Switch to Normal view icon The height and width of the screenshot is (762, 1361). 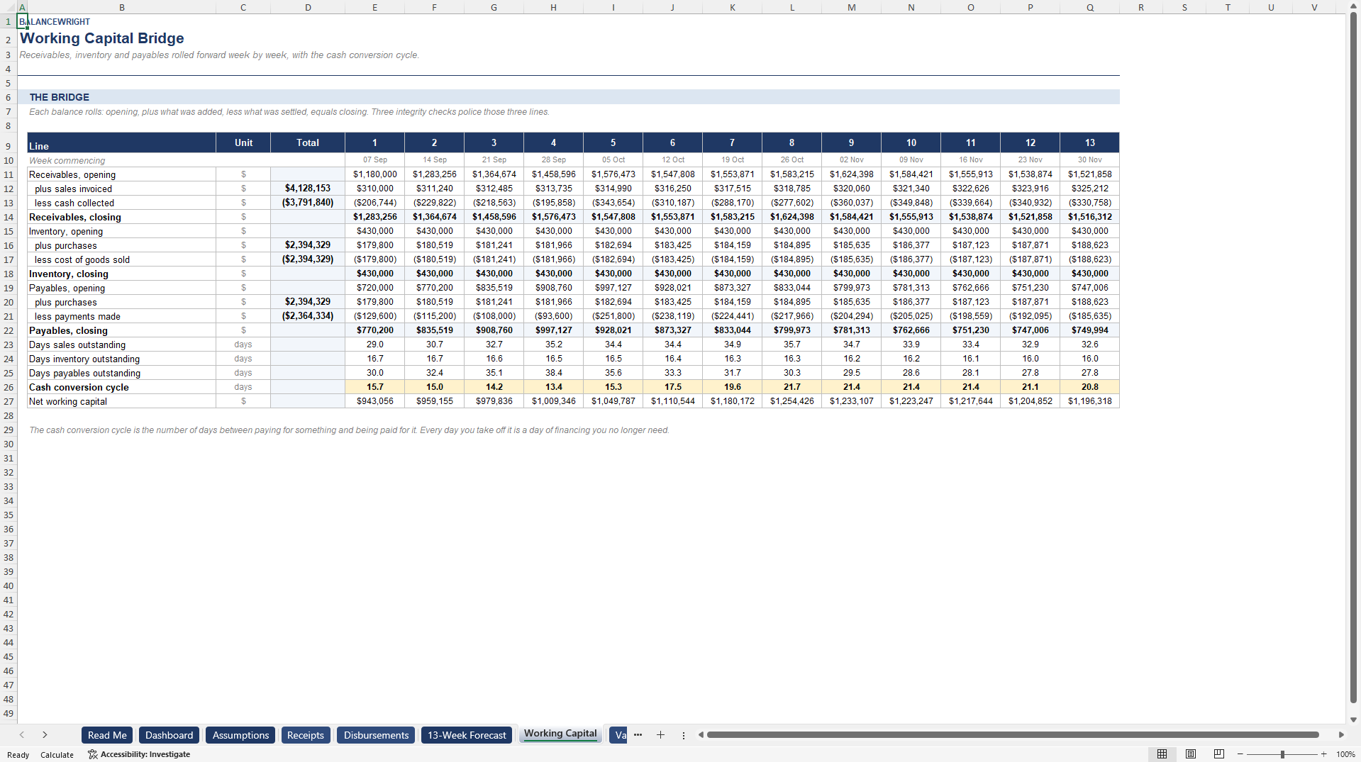click(1162, 754)
